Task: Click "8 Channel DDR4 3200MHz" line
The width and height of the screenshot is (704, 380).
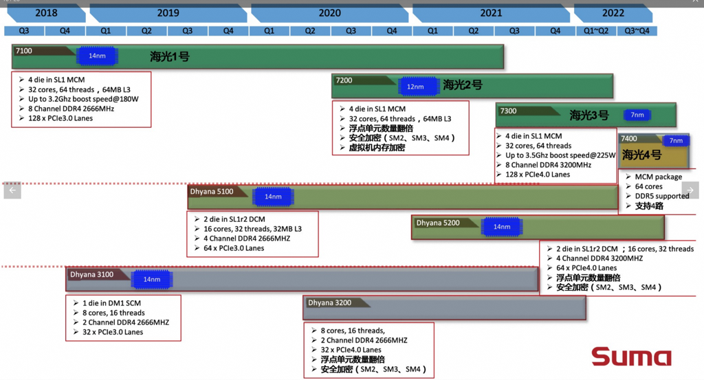Action: [548, 165]
